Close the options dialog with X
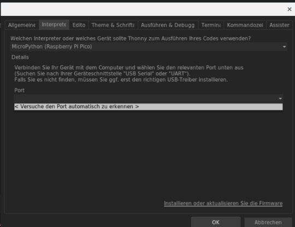The width and height of the screenshot is (295, 227). click(x=290, y=9)
